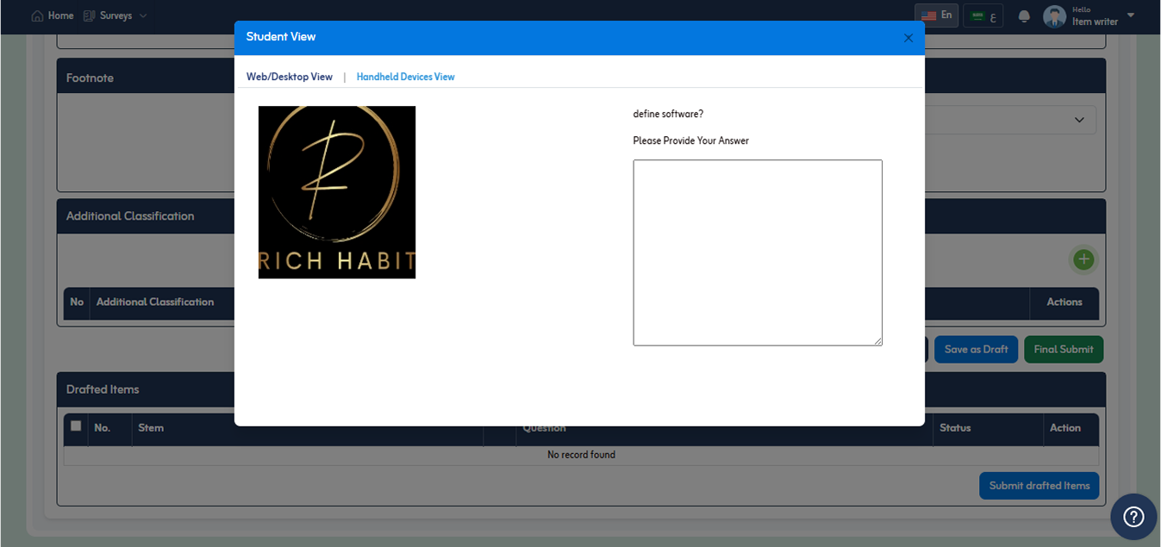Click 'Please Provide Your Answer' label
This screenshot has width=1161, height=547.
point(691,140)
